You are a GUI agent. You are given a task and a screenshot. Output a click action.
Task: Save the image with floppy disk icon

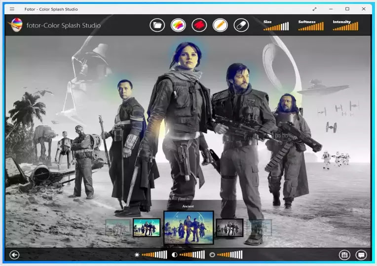[x=344, y=255]
